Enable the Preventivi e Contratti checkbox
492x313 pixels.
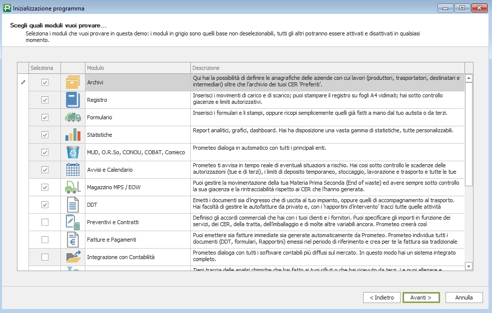(45, 222)
